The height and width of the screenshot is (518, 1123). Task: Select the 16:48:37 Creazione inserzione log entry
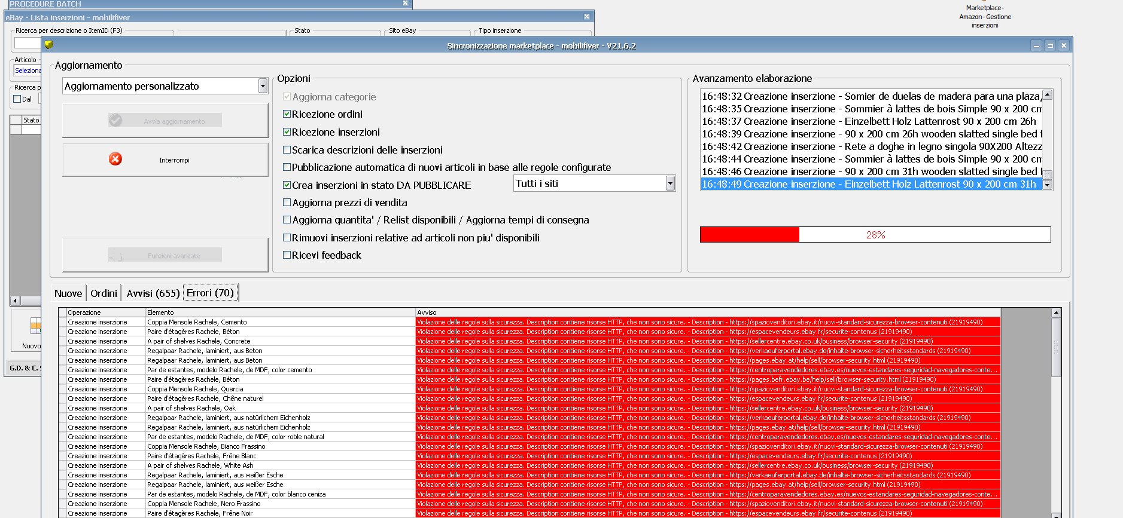(x=872, y=121)
